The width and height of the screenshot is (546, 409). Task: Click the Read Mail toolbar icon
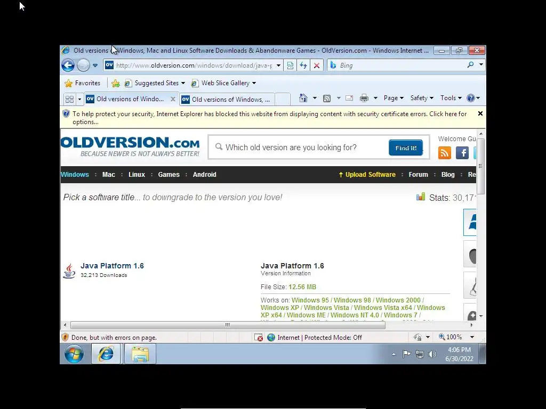(349, 98)
